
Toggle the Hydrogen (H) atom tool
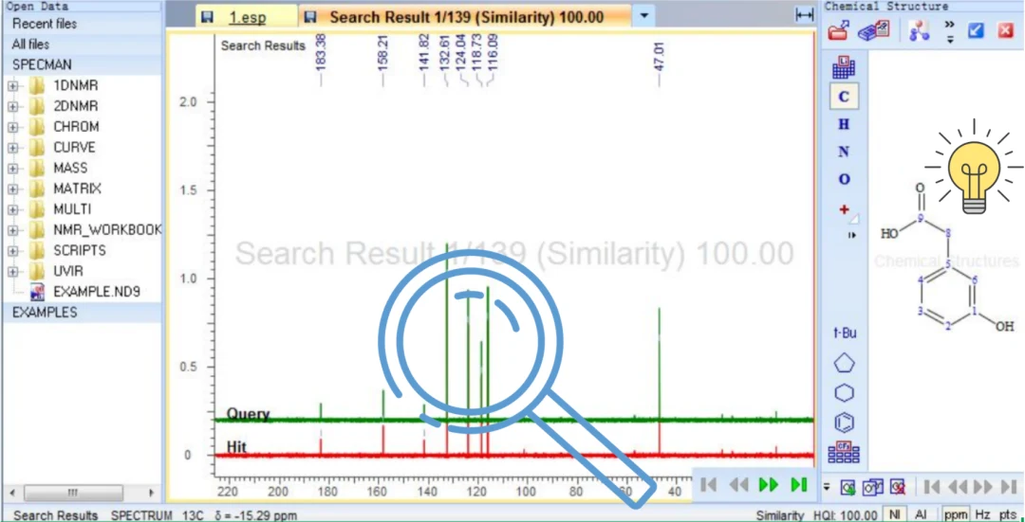(844, 124)
